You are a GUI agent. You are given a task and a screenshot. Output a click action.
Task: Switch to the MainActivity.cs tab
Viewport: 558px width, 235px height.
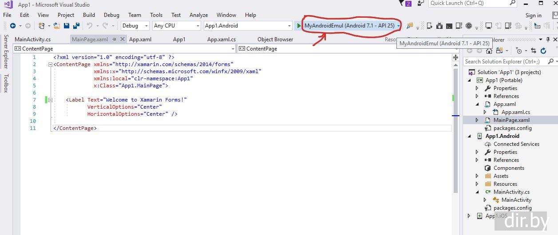[32, 39]
